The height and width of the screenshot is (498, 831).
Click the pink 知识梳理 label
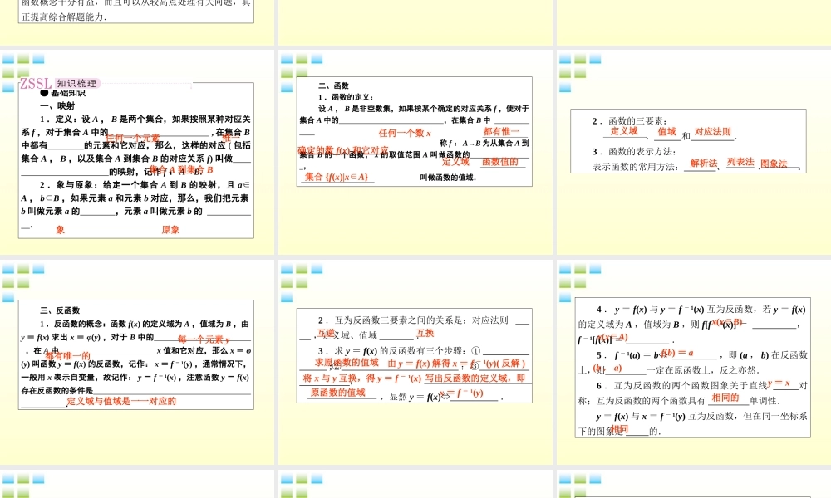click(76, 83)
